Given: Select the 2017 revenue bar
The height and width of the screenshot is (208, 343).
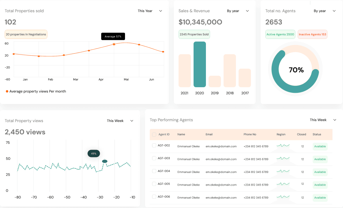Looking at the screenshot, I should [245, 78].
